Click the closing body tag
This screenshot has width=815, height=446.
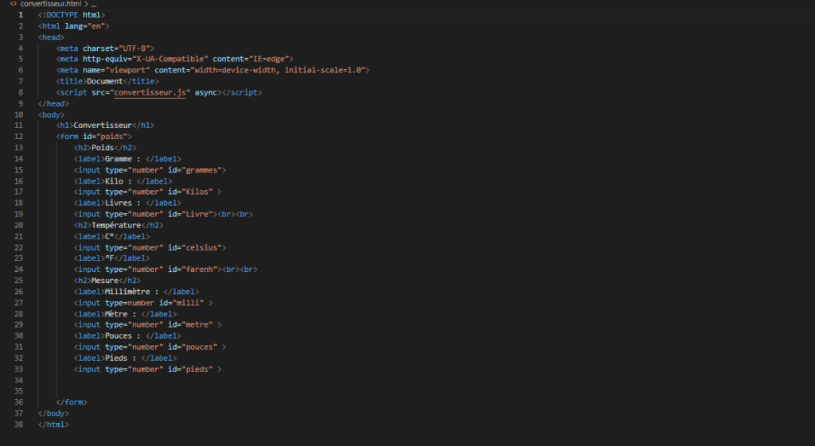[x=53, y=413]
